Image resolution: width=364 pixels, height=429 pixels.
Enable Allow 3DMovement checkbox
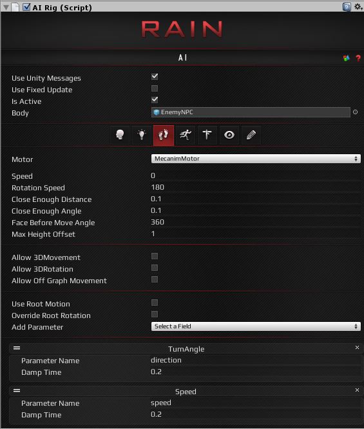pos(155,256)
